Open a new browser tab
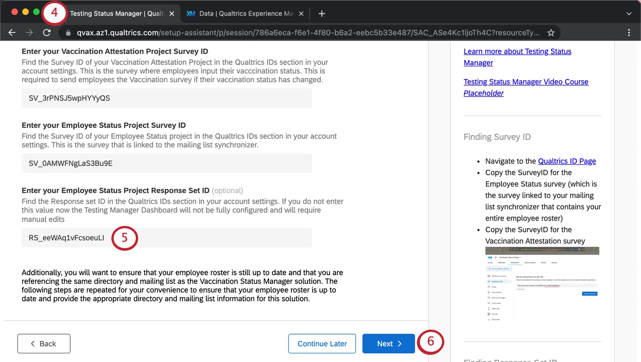Viewport: 641px width, 362px height. pos(322,13)
